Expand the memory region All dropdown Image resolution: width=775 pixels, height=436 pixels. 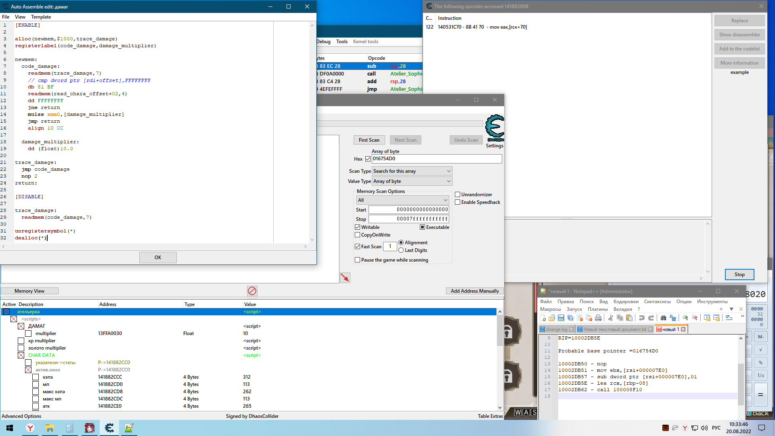(x=402, y=200)
